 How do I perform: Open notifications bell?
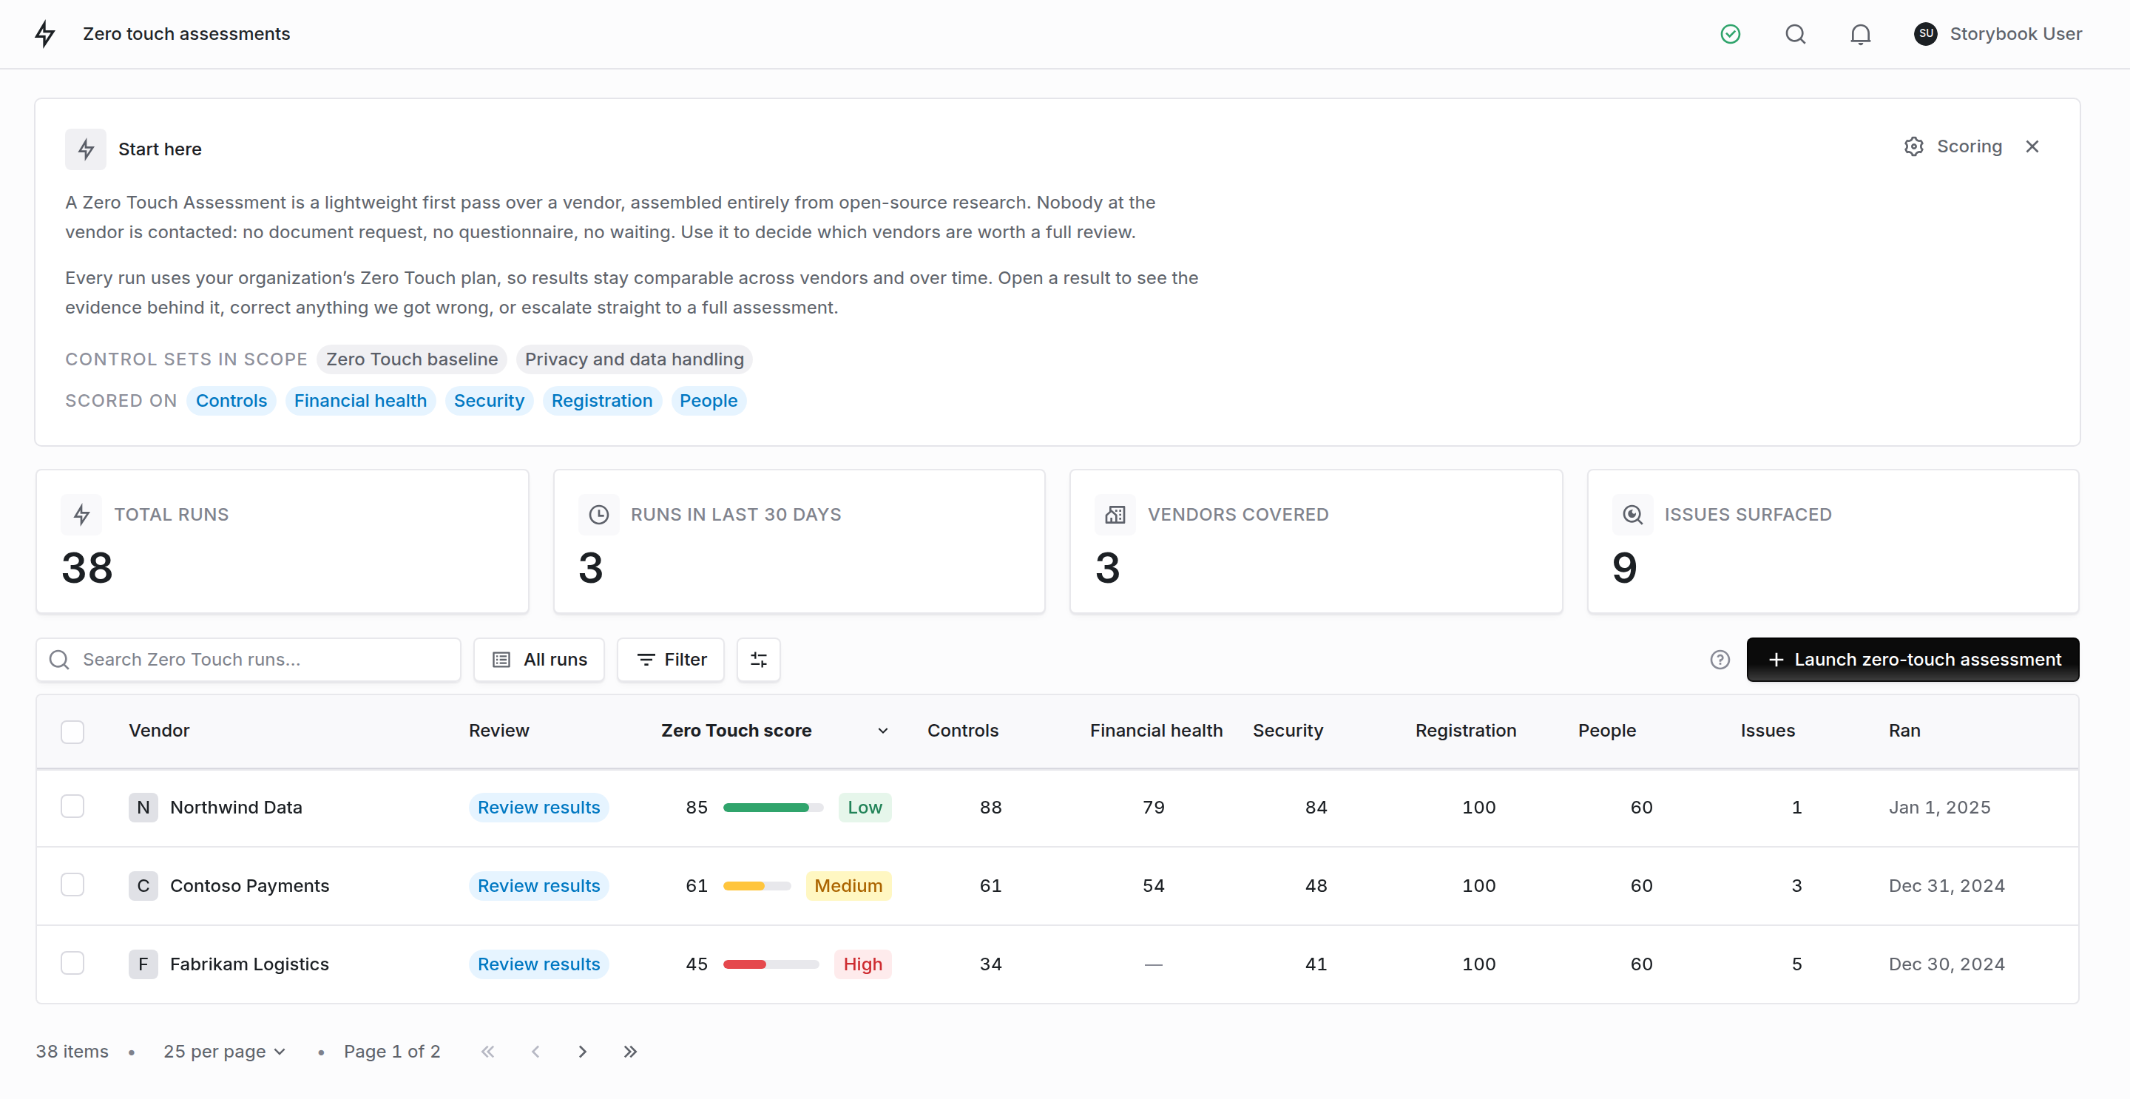[x=1861, y=34]
